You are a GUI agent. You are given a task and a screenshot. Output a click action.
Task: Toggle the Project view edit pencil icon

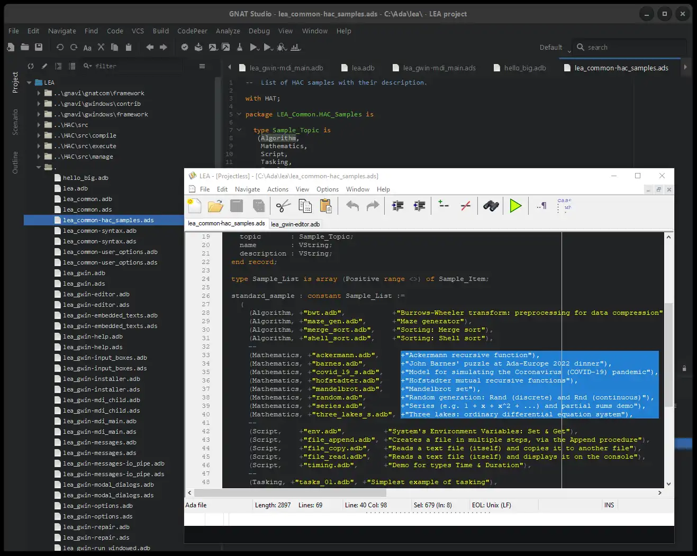[44, 66]
